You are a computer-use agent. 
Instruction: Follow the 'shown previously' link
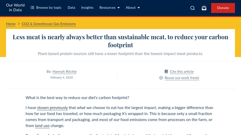(x=52, y=108)
